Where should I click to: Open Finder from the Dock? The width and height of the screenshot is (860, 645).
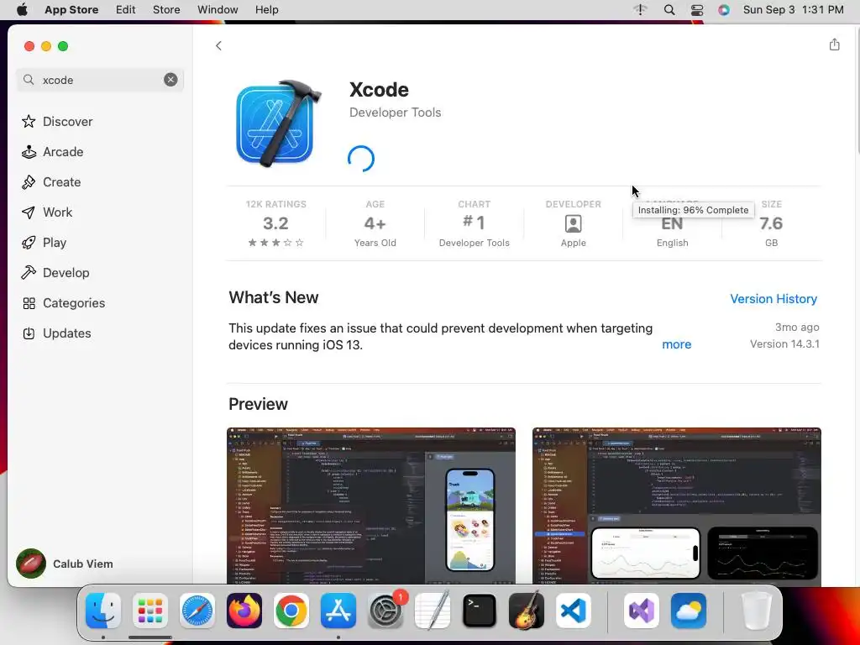pyautogui.click(x=103, y=611)
